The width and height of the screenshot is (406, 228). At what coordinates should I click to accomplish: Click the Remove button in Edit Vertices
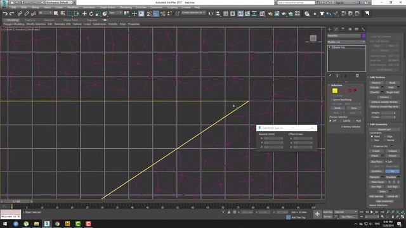376,83
